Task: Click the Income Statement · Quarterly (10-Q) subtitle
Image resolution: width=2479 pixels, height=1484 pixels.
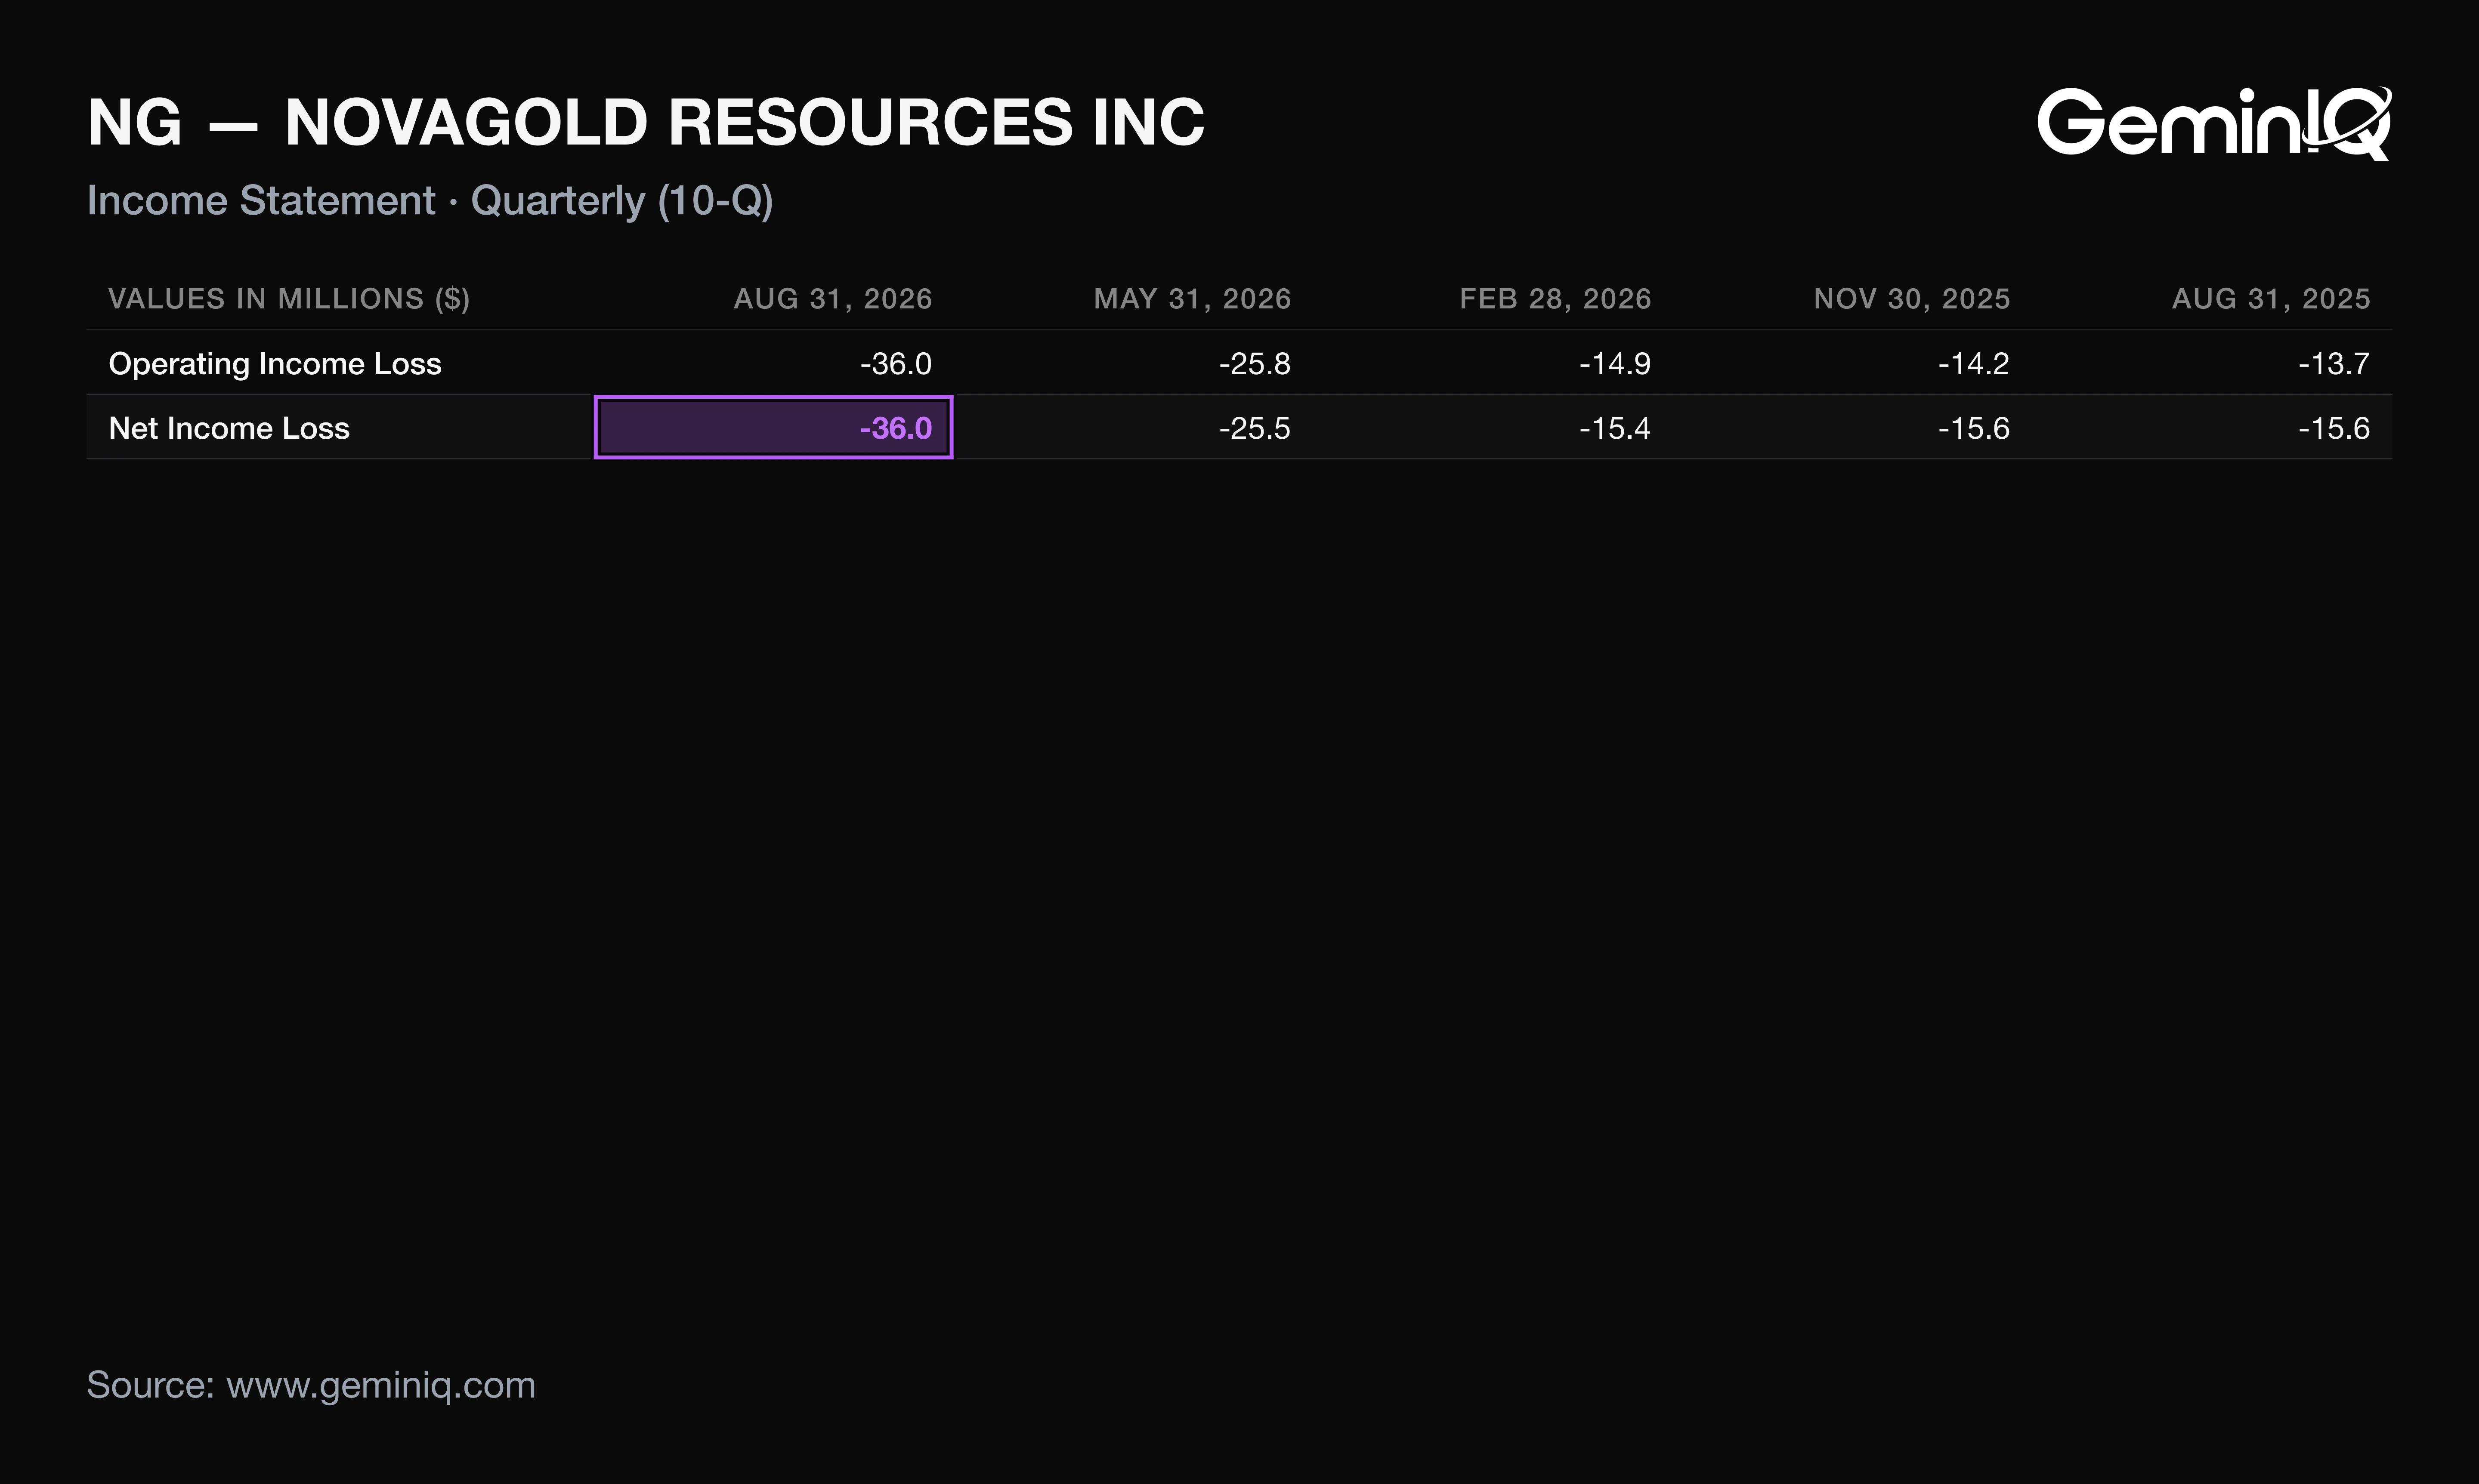Action: (x=430, y=201)
